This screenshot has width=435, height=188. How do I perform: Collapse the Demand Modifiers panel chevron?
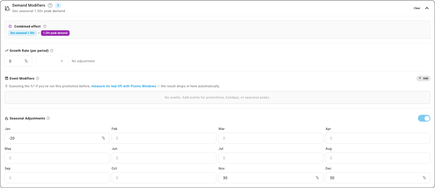427,8
